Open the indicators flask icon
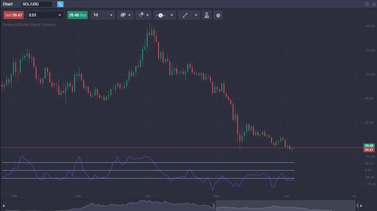This screenshot has height=211, width=377. [207, 15]
